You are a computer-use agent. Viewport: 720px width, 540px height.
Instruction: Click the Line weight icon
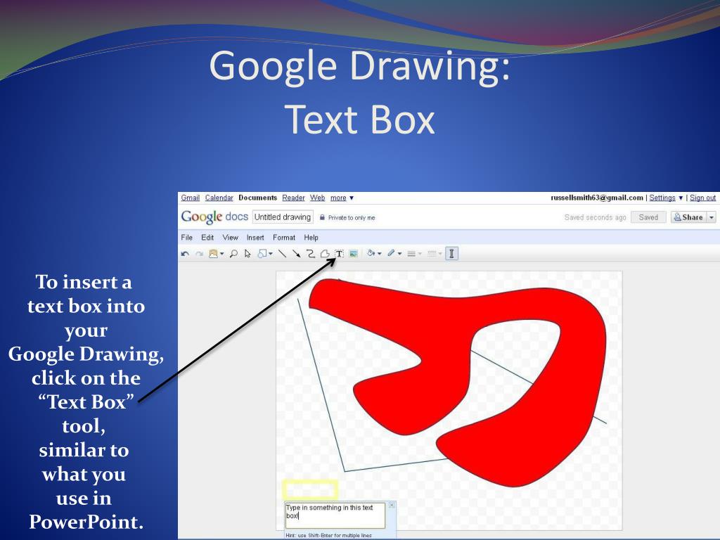[x=411, y=253]
